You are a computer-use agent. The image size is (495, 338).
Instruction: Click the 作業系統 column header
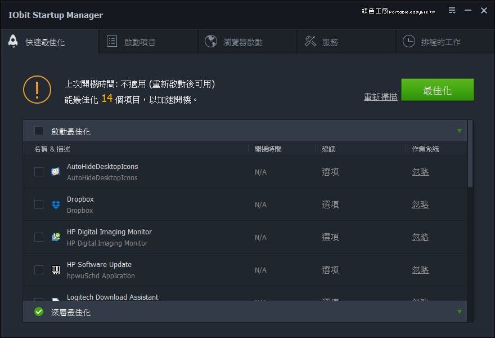coord(425,149)
